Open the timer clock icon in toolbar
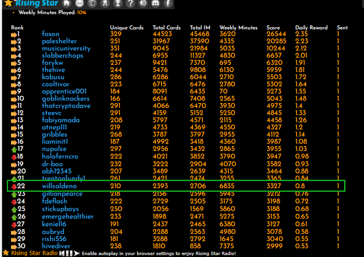The height and width of the screenshot is (257, 364). pyautogui.click(x=80, y=3)
